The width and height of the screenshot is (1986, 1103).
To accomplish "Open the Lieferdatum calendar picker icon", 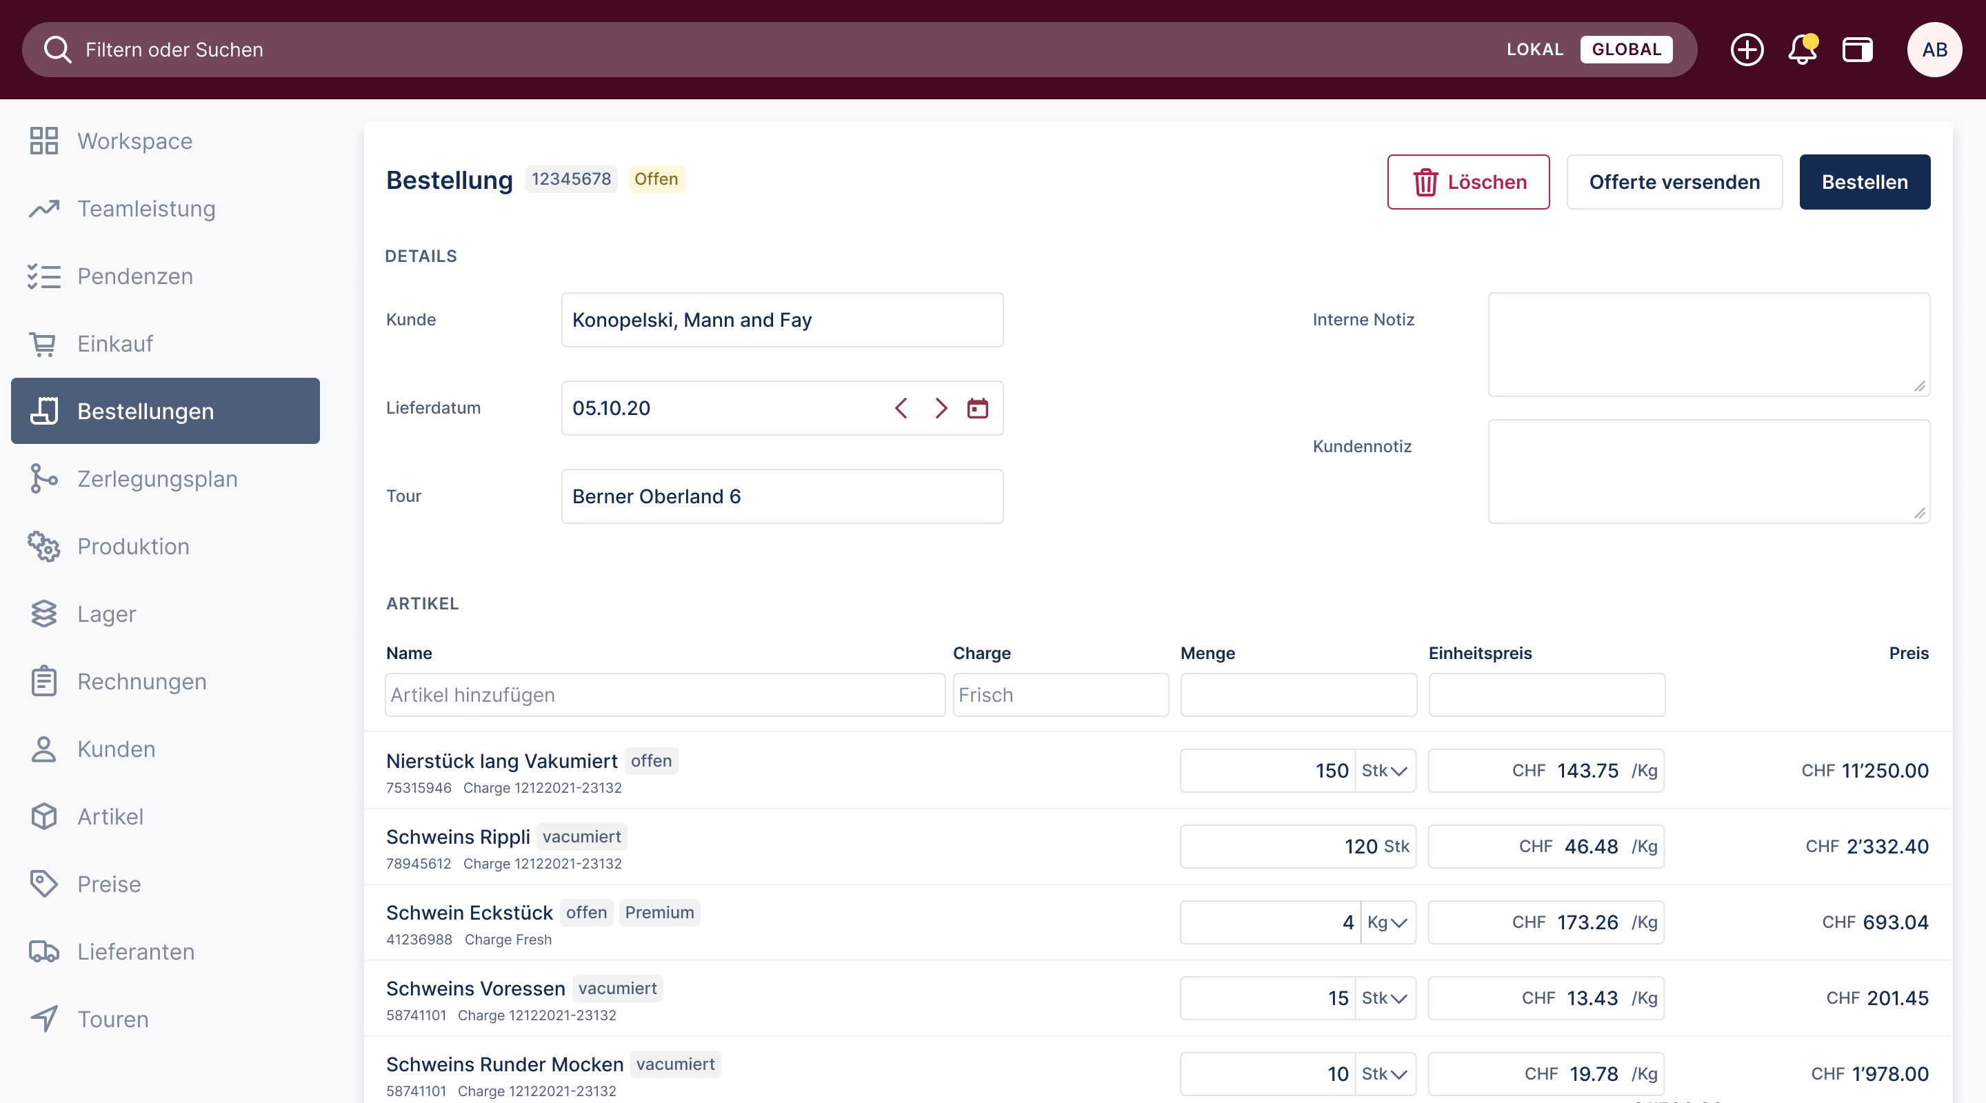I will coord(978,407).
